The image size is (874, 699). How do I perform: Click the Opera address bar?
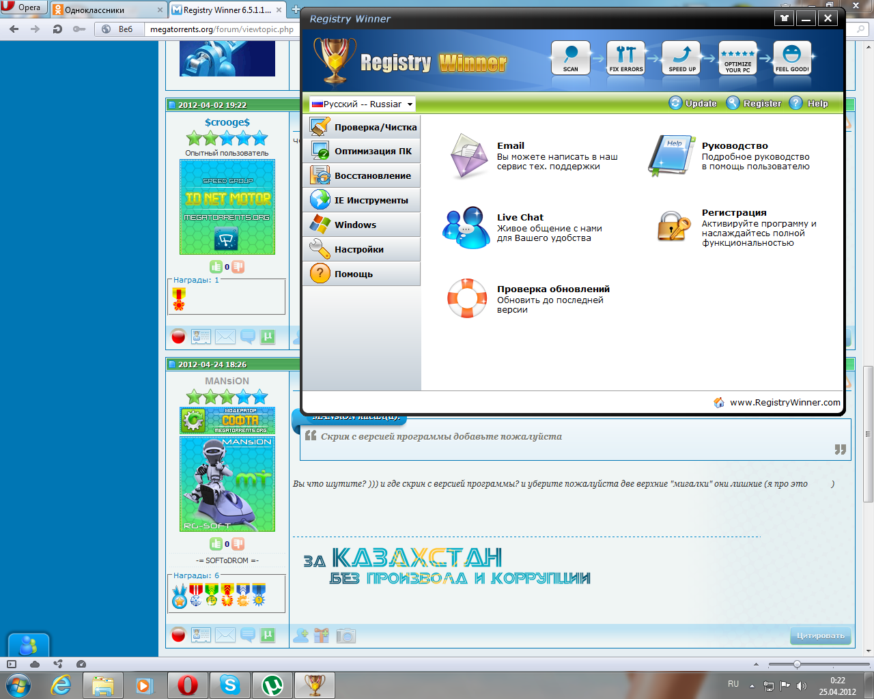221,29
